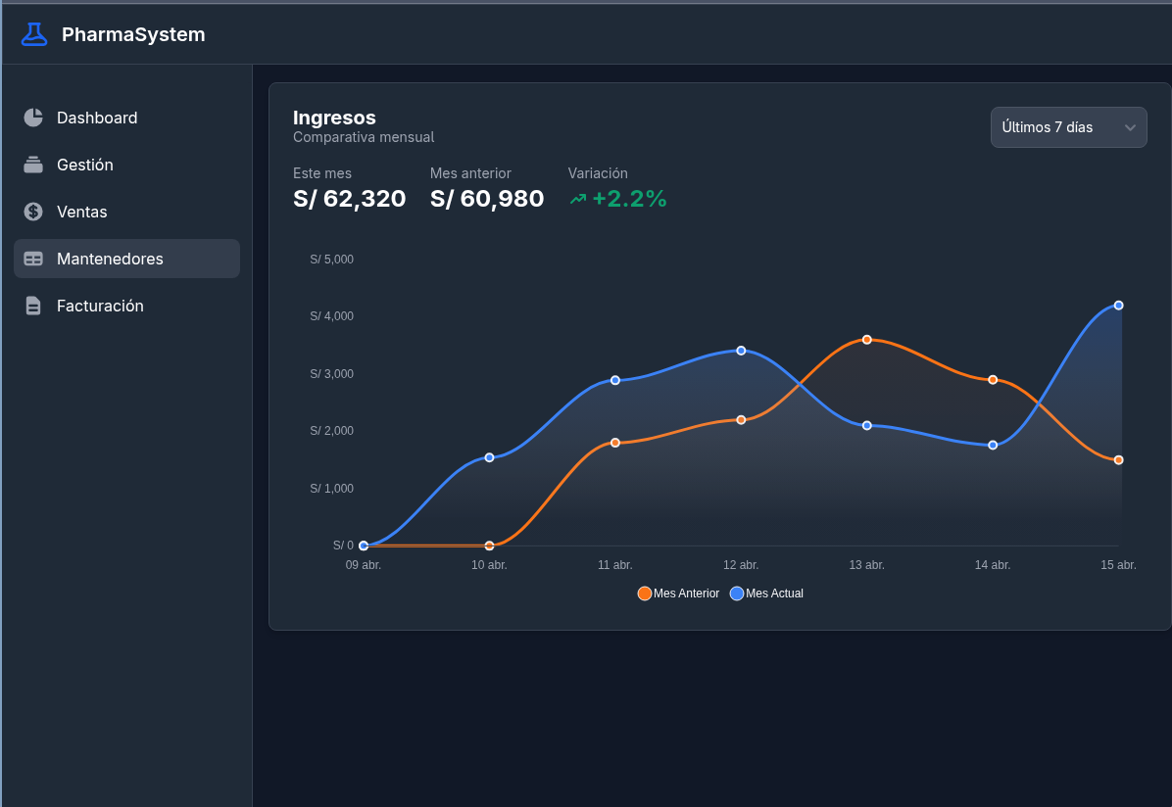Click the Facturación document icon
The height and width of the screenshot is (807, 1172).
pyautogui.click(x=33, y=306)
